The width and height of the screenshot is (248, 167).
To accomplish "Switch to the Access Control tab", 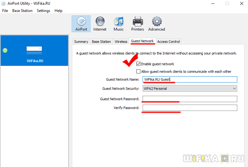I will coord(168,42).
